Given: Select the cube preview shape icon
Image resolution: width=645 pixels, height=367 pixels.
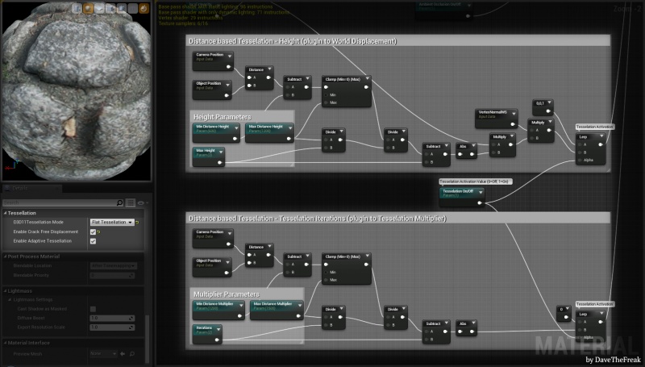Looking at the screenshot, I should (x=110, y=8).
